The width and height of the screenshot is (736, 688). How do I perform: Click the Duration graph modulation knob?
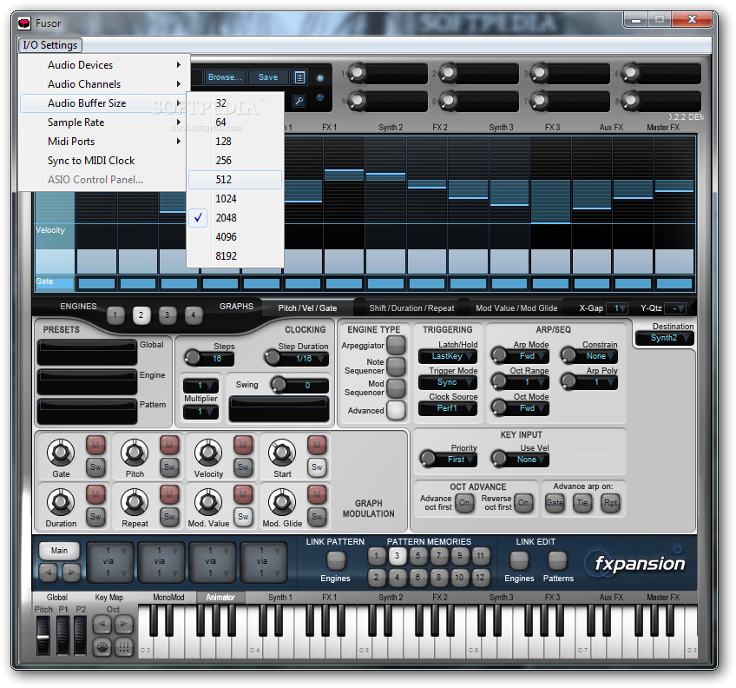coord(61,502)
